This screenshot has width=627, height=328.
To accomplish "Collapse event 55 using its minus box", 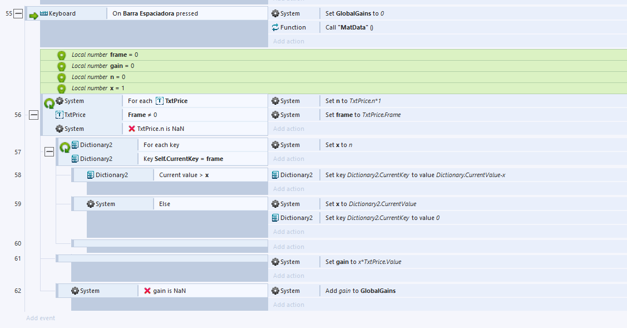I will pyautogui.click(x=18, y=13).
